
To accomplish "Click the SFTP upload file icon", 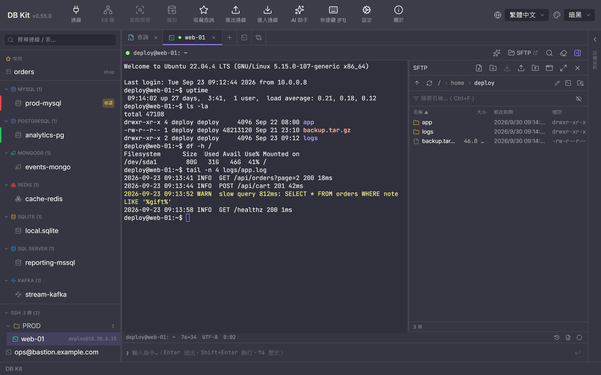I will (x=521, y=68).
